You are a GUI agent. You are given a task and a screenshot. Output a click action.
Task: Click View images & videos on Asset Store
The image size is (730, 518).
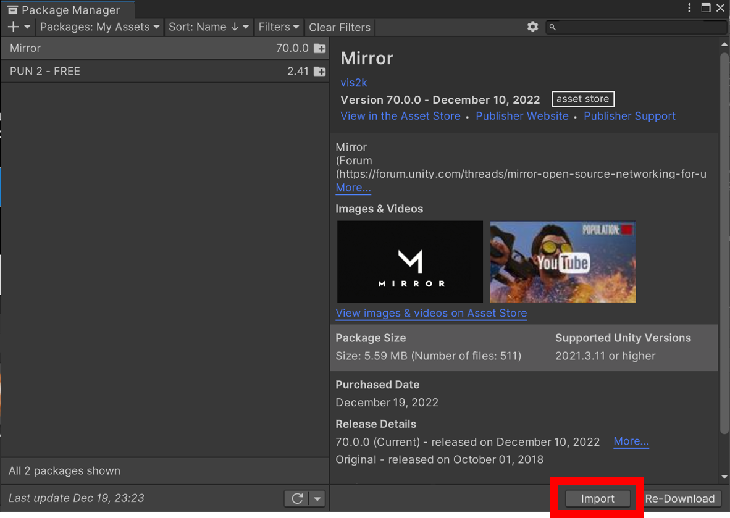[431, 313]
